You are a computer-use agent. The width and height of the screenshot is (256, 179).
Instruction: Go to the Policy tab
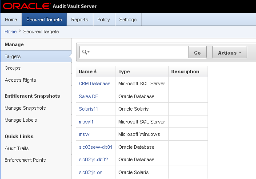(104, 20)
